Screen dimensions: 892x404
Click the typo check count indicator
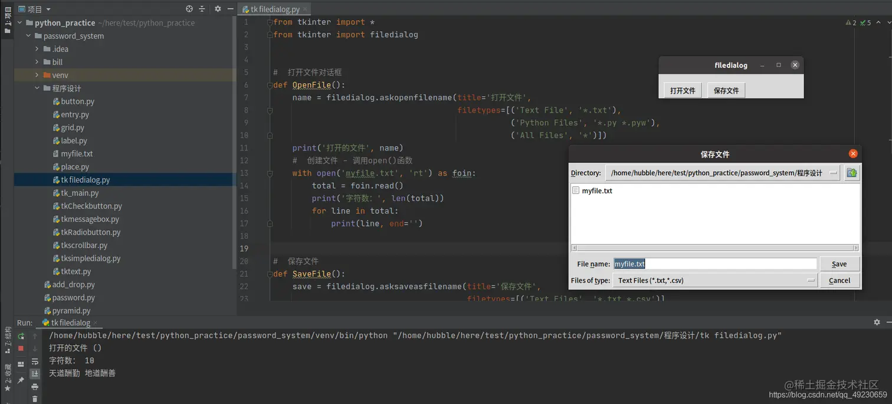(x=865, y=23)
